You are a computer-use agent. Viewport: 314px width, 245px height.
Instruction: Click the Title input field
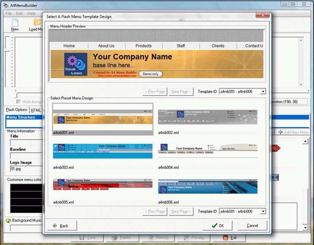[26, 143]
